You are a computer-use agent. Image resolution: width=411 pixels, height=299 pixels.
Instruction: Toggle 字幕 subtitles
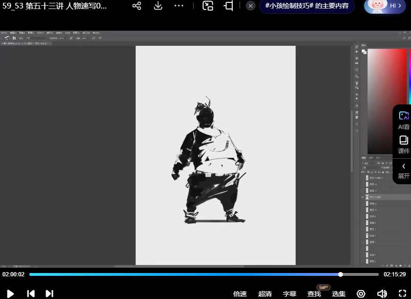(x=289, y=294)
